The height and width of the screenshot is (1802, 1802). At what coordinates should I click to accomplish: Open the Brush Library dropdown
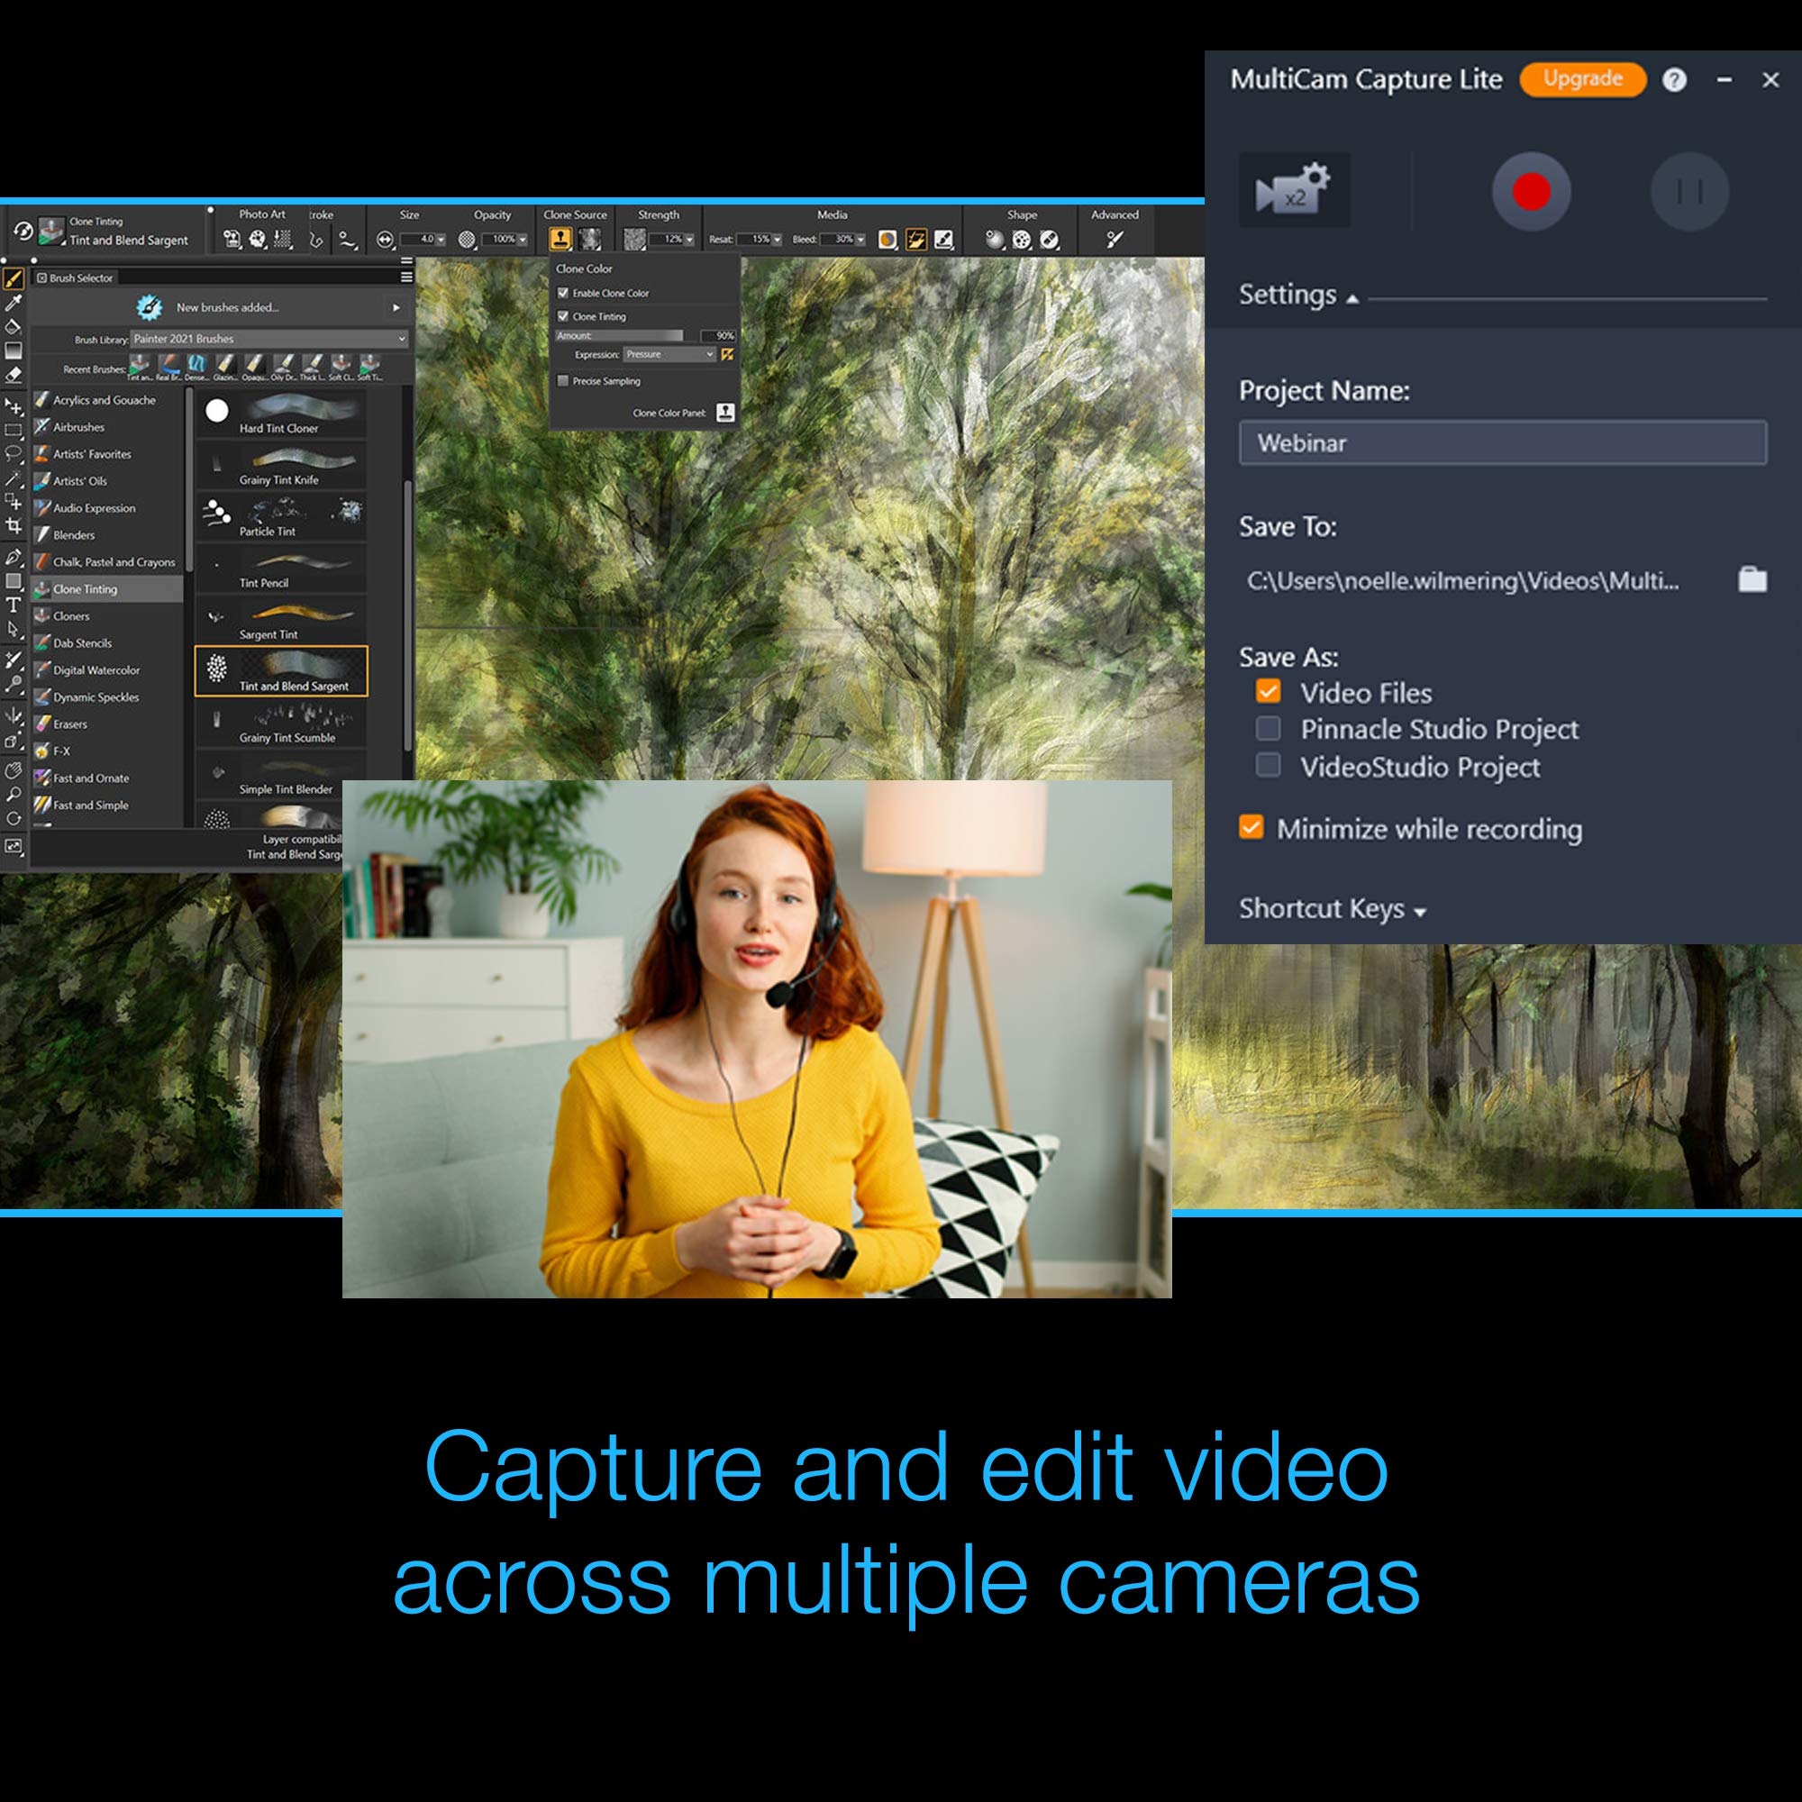pos(268,339)
